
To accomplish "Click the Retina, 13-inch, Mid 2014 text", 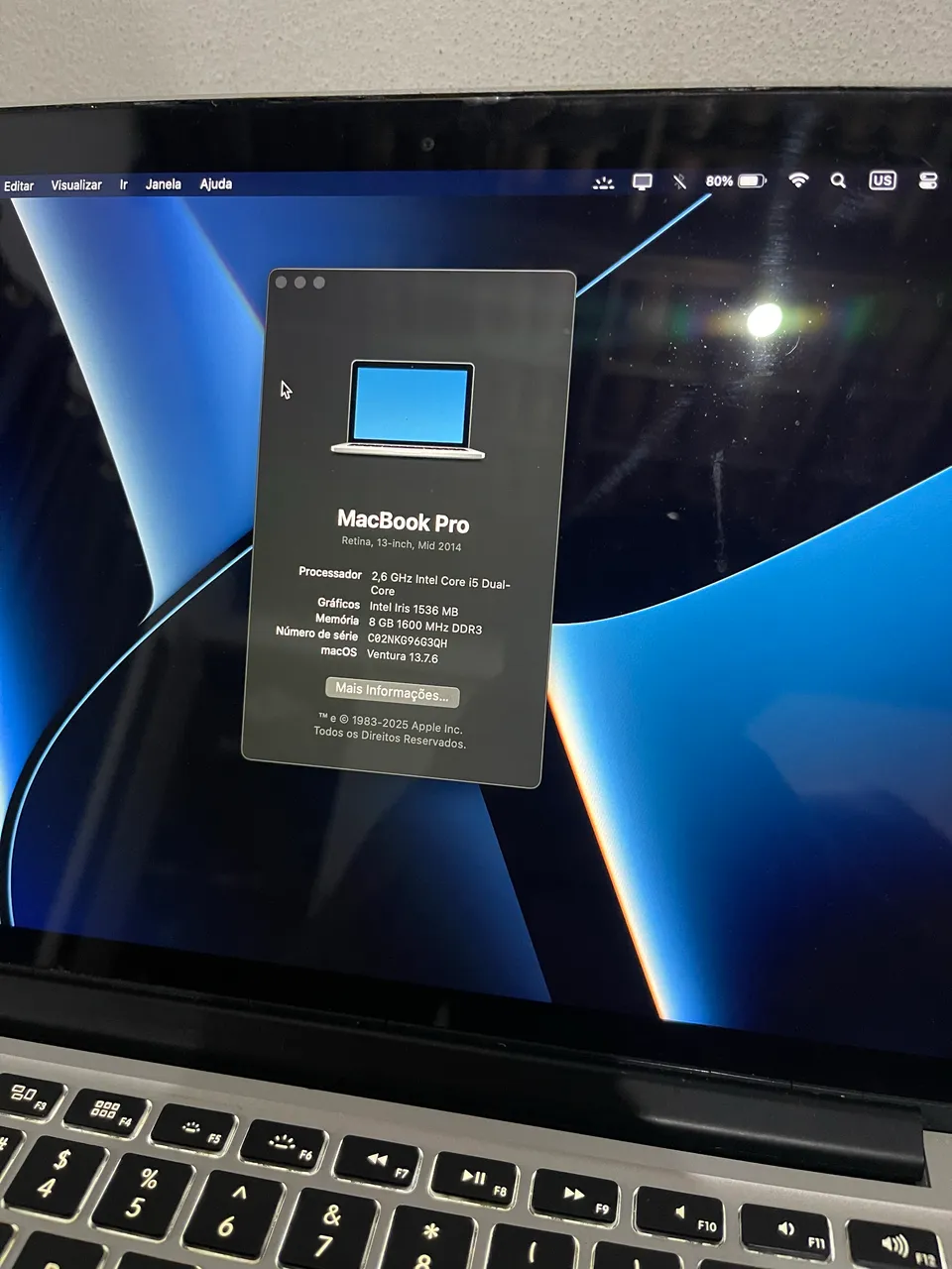I will click(402, 544).
